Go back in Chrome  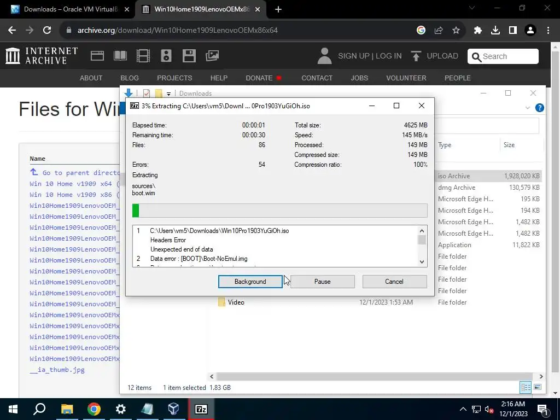click(x=12, y=31)
